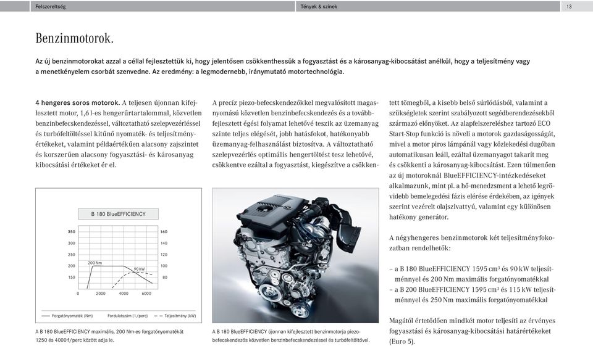This screenshot has height=346, width=593.
Task: Click the line starting 'A precíz piezo-befecskendezőkkel'
Action: coord(295,103)
